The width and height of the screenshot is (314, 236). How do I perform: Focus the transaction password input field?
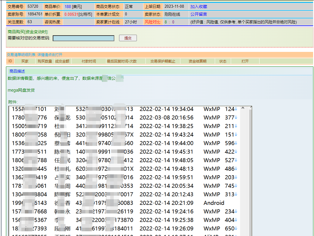(x=84, y=38)
